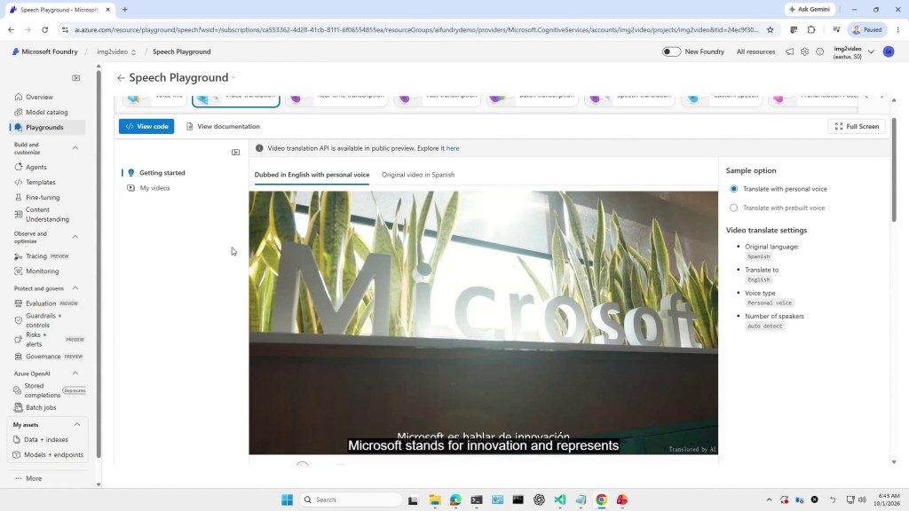This screenshot has width=909, height=511.
Task: Open the announcements megaphone icon
Action: (x=789, y=51)
